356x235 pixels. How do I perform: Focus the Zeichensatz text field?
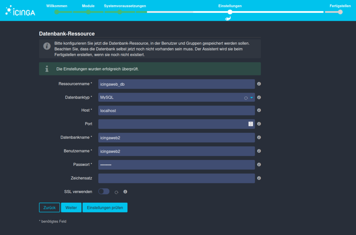point(177,178)
